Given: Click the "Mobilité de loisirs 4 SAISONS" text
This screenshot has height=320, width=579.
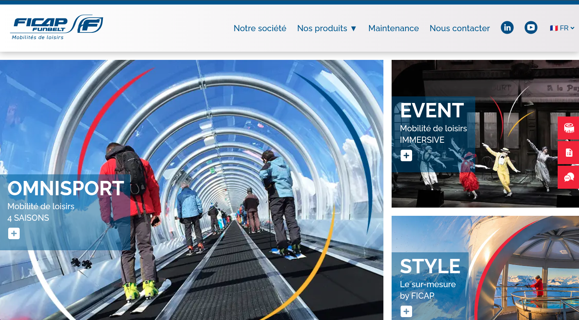Looking at the screenshot, I should pyautogui.click(x=41, y=212).
